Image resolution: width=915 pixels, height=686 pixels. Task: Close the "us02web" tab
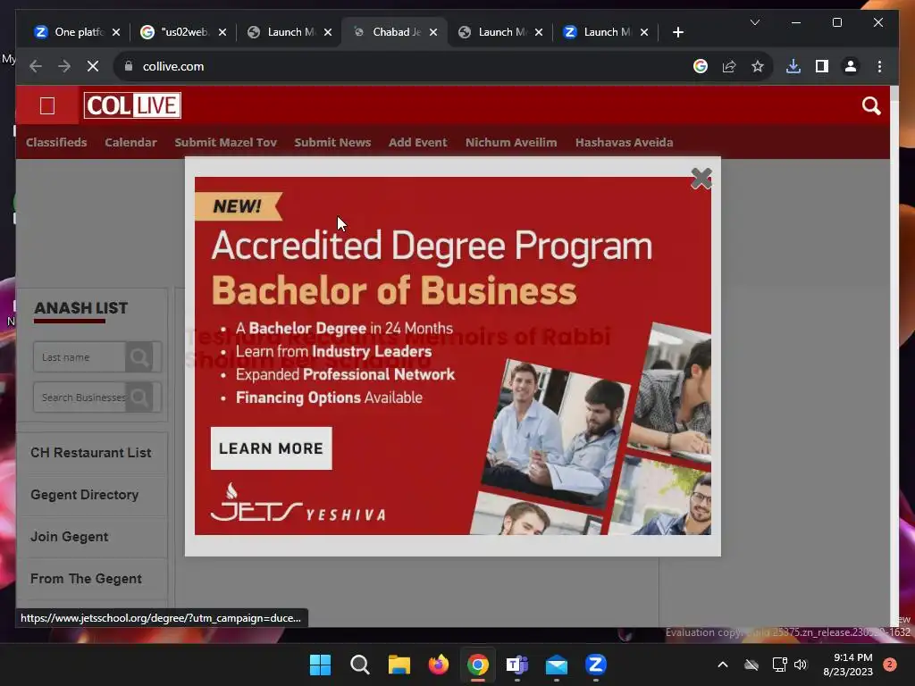coord(222,32)
